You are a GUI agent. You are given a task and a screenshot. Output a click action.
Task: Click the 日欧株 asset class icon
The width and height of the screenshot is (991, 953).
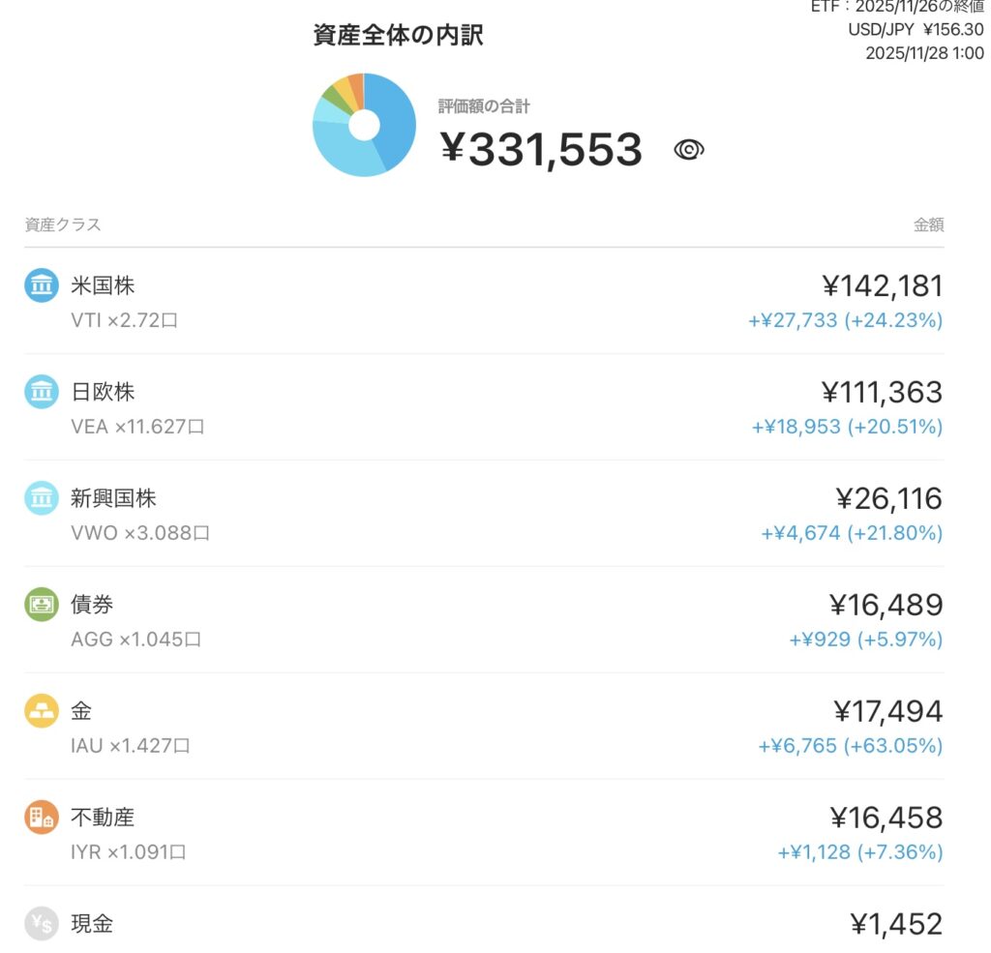coord(42,392)
